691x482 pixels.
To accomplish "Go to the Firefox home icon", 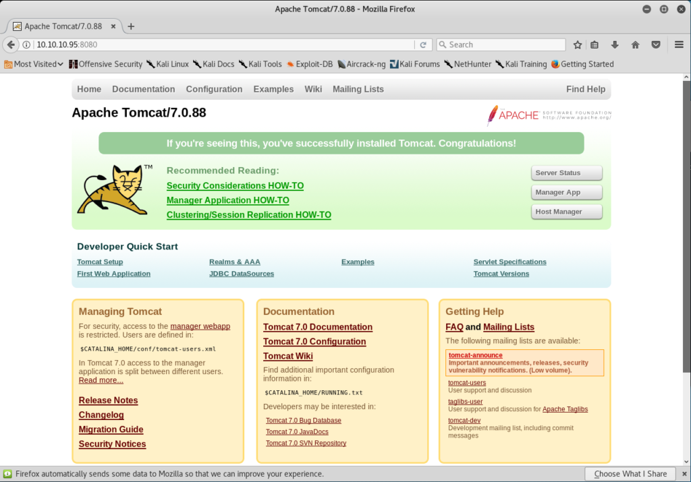I will click(635, 44).
